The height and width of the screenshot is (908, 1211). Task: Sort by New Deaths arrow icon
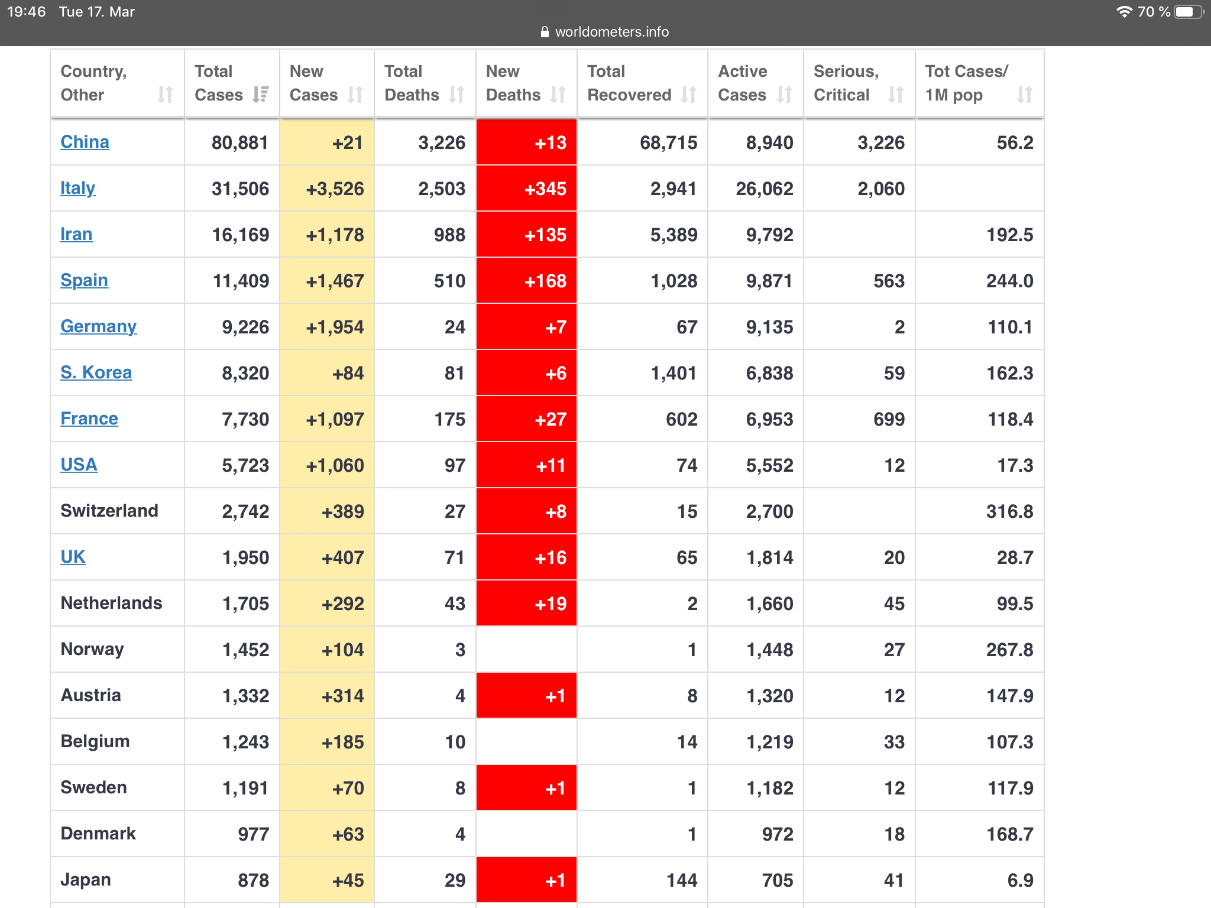(558, 95)
